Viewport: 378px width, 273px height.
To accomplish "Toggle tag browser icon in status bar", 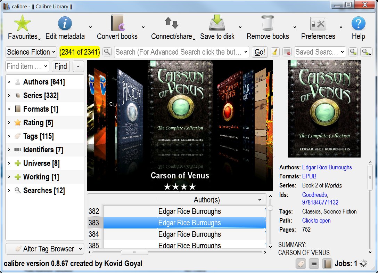I will click(301, 264).
